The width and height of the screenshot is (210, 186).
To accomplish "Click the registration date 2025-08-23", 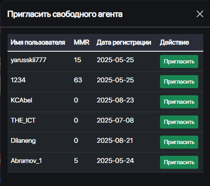I will (115, 100).
